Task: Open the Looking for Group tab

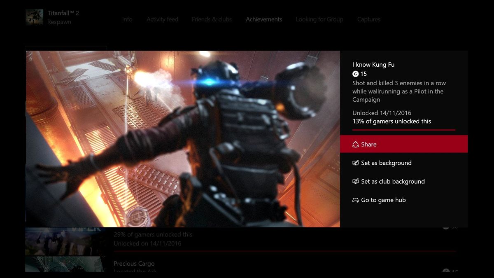Action: (x=319, y=19)
